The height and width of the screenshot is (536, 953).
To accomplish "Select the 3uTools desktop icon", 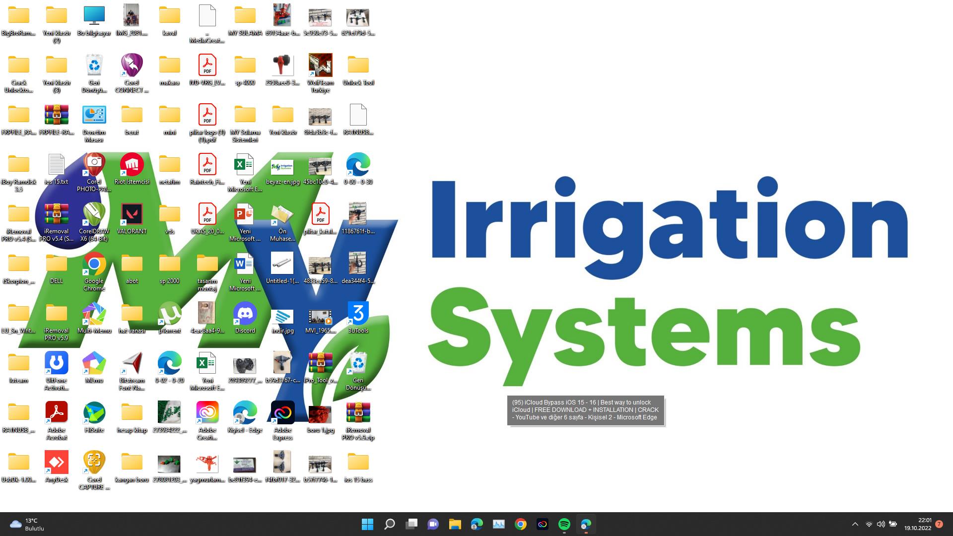I will click(x=358, y=314).
